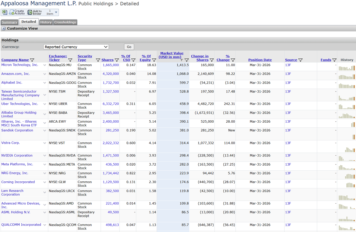Expand the NVIDIA Corporation row dropdown chevron

(x=44, y=156)
